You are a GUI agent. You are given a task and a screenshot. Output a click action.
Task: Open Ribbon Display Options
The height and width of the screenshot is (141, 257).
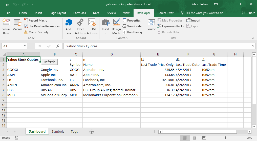click(216, 4)
